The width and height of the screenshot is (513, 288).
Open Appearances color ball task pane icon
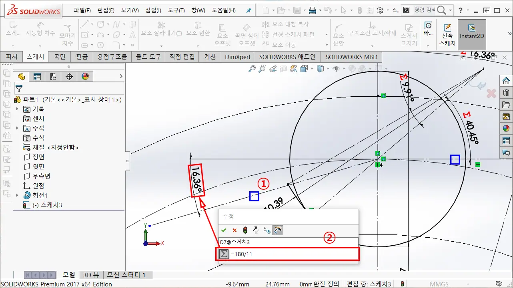coord(506,129)
